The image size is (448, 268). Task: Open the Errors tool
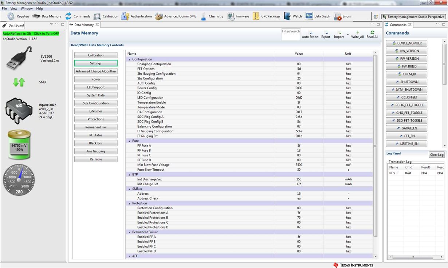[x=342, y=16]
